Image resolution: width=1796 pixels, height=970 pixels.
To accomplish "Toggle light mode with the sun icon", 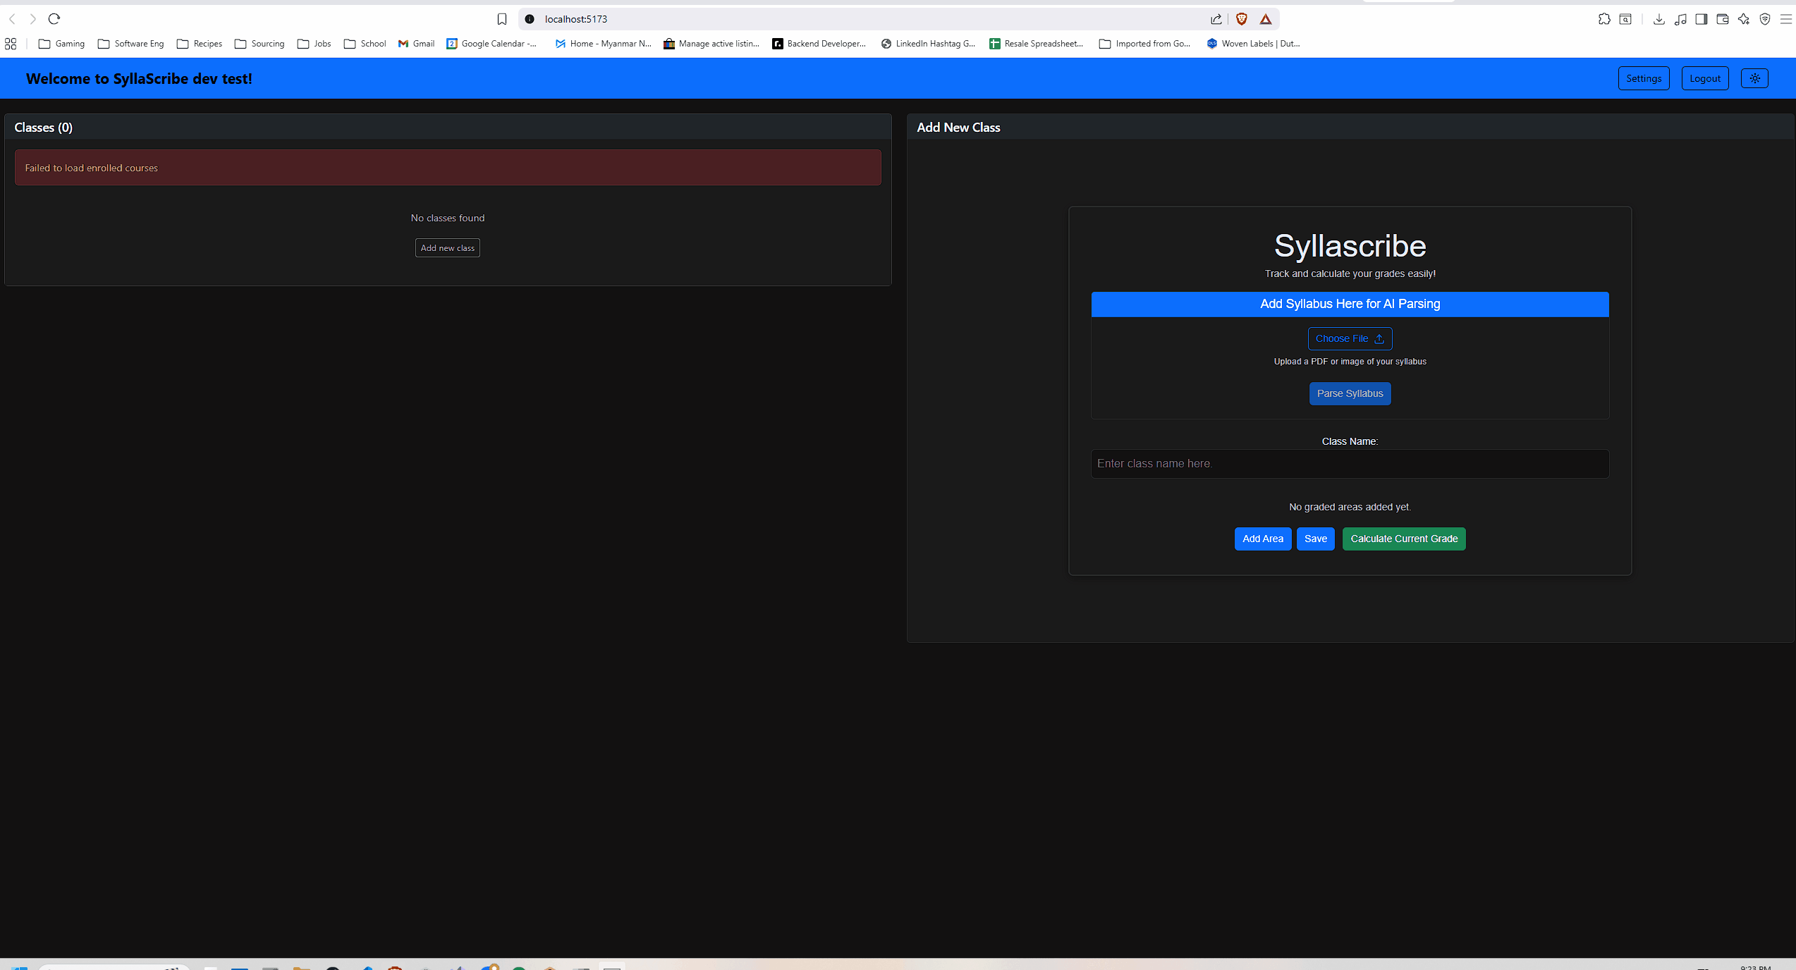I will 1755,78.
